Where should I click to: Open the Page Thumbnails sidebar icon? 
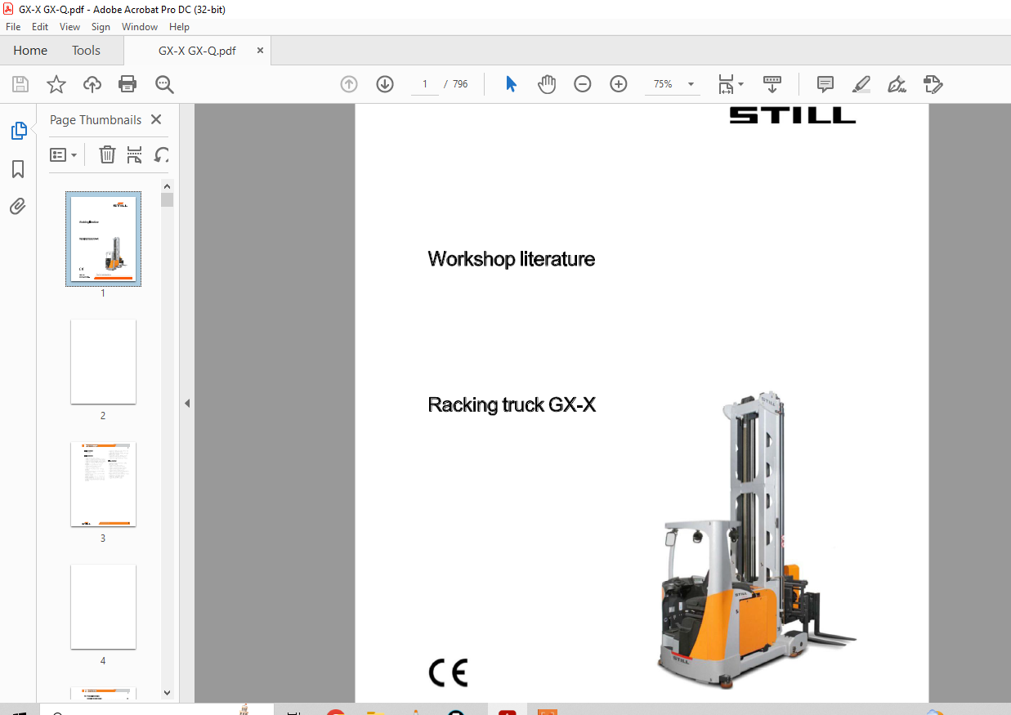(x=18, y=131)
